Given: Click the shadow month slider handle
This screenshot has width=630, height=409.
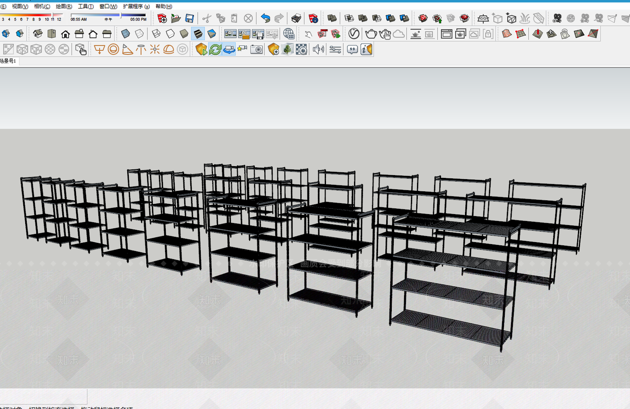Looking at the screenshot, I should click(x=52, y=15).
